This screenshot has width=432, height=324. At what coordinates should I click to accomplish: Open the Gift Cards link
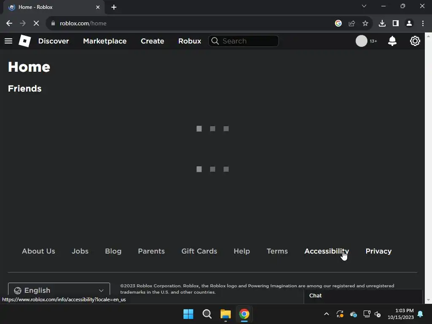(199, 251)
